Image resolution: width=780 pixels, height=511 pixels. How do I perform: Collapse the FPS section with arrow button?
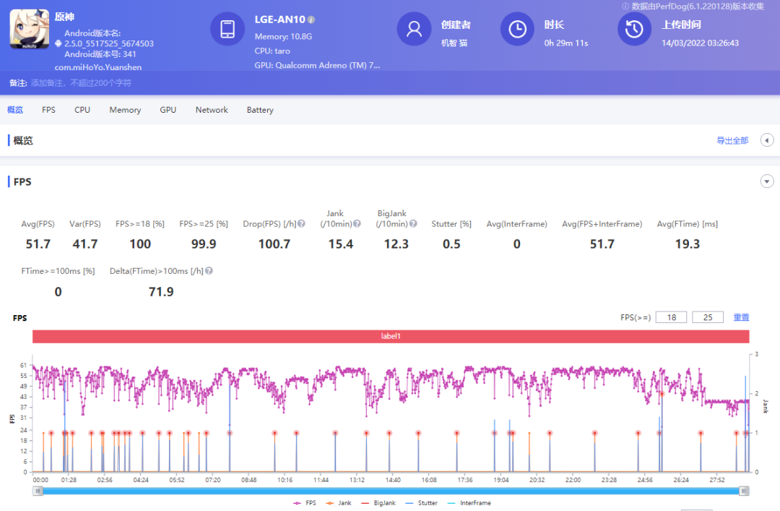[767, 181]
